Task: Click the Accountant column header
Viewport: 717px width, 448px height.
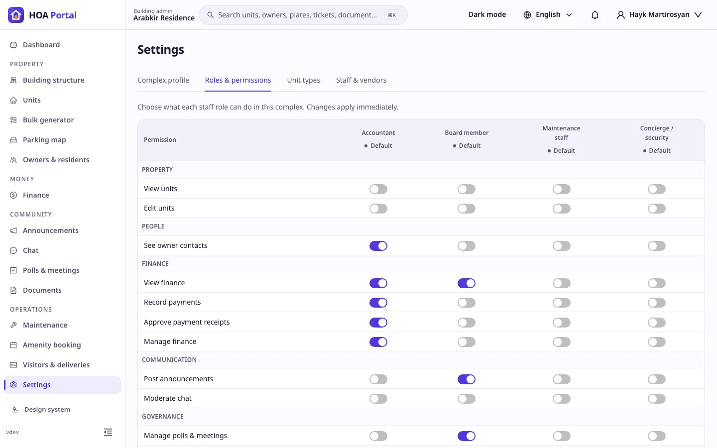Action: pyautogui.click(x=378, y=133)
